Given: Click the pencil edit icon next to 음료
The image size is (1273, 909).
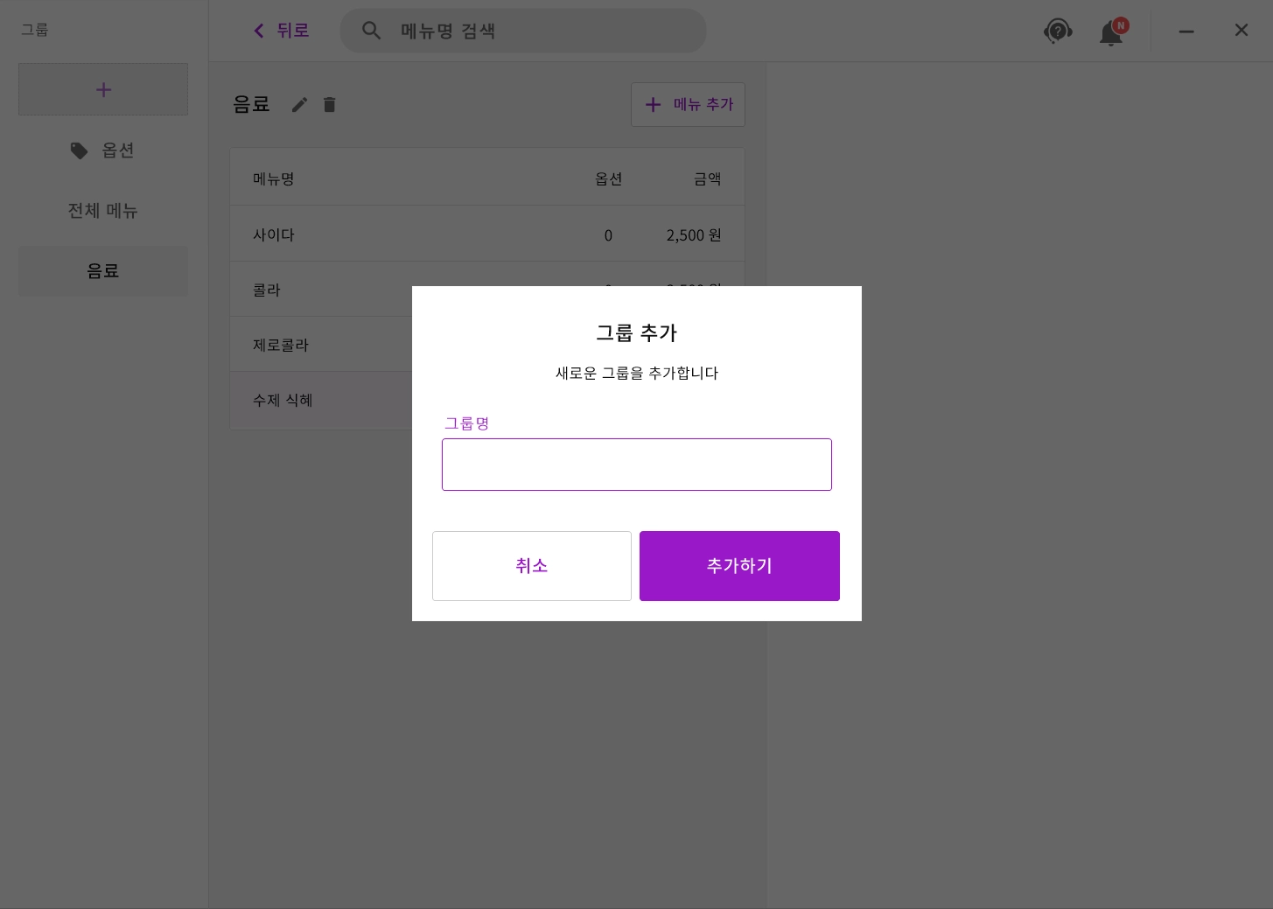Looking at the screenshot, I should pos(299,105).
